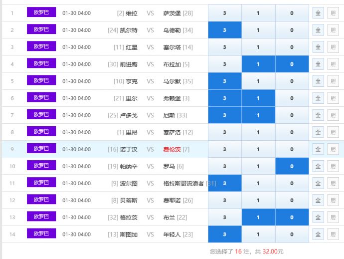Select win option 3 for 维拉 vs 萨茨堡
Image resolution: width=344 pixels, height=259 pixels.
tap(224, 13)
